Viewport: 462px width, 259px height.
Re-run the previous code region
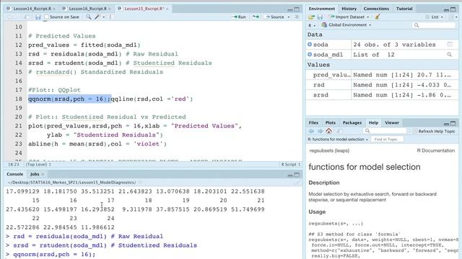(256, 17)
